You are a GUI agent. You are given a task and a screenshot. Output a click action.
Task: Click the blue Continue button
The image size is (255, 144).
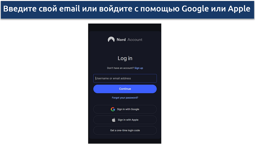point(125,89)
